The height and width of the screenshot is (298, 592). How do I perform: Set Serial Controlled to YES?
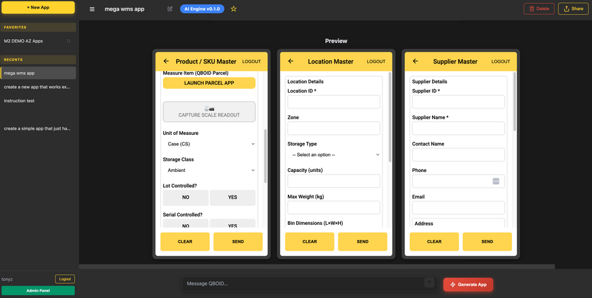point(232,224)
